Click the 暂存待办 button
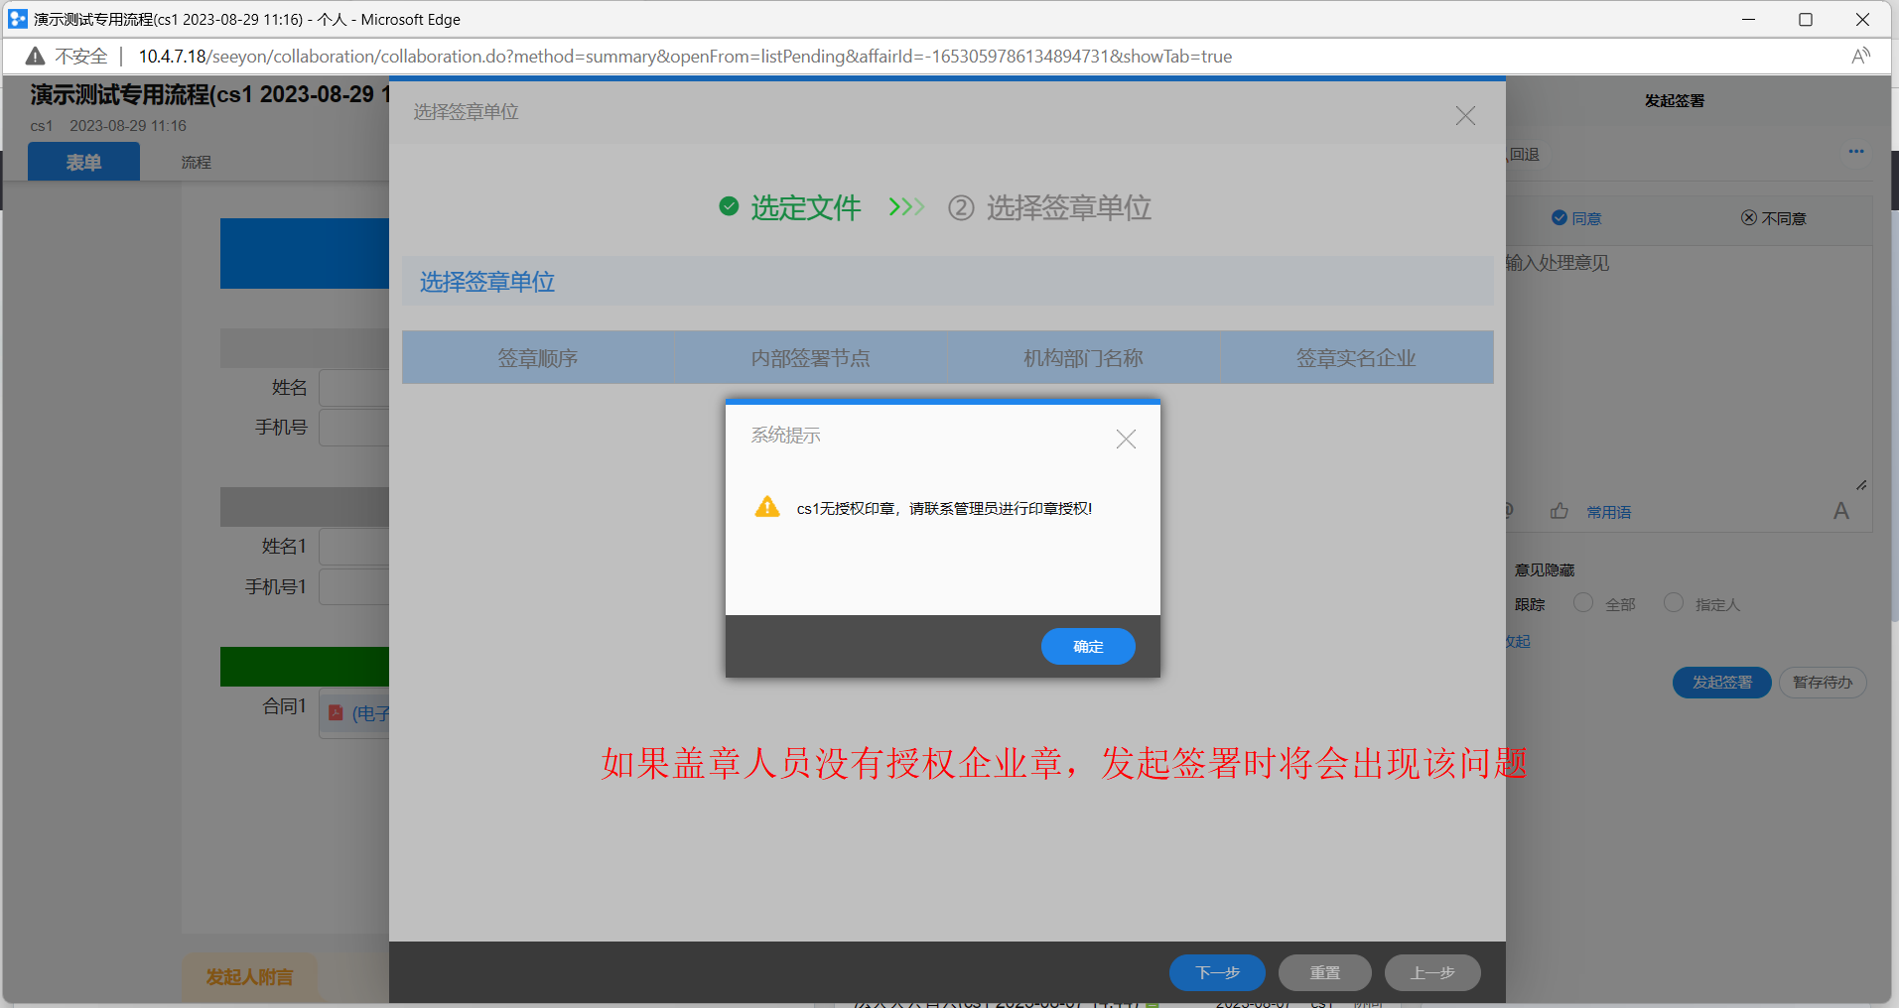Image resolution: width=1899 pixels, height=1008 pixels. click(1823, 683)
